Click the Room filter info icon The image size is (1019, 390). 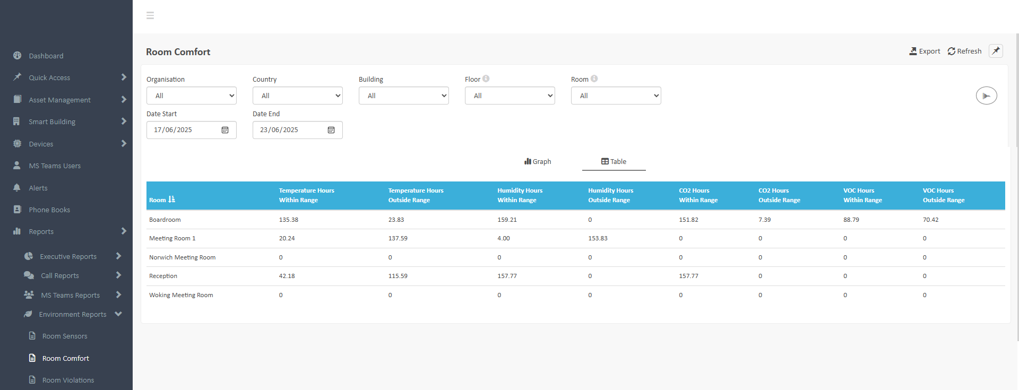click(x=594, y=79)
